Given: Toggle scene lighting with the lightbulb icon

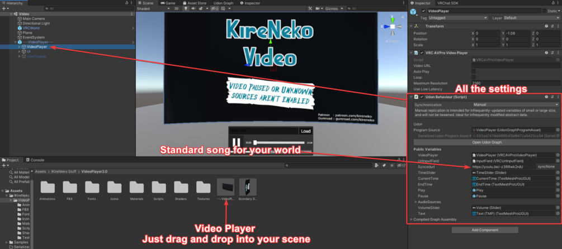Looking at the screenshot, I should coord(186,8).
